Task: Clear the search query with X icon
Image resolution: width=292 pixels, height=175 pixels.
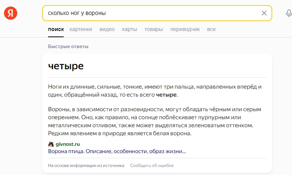Action: click(x=264, y=13)
